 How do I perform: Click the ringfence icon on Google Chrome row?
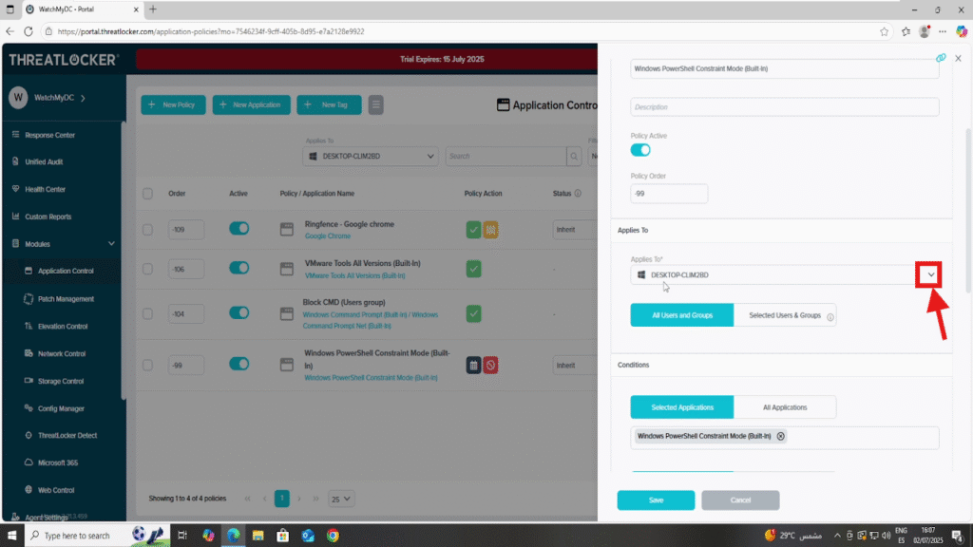[491, 230]
